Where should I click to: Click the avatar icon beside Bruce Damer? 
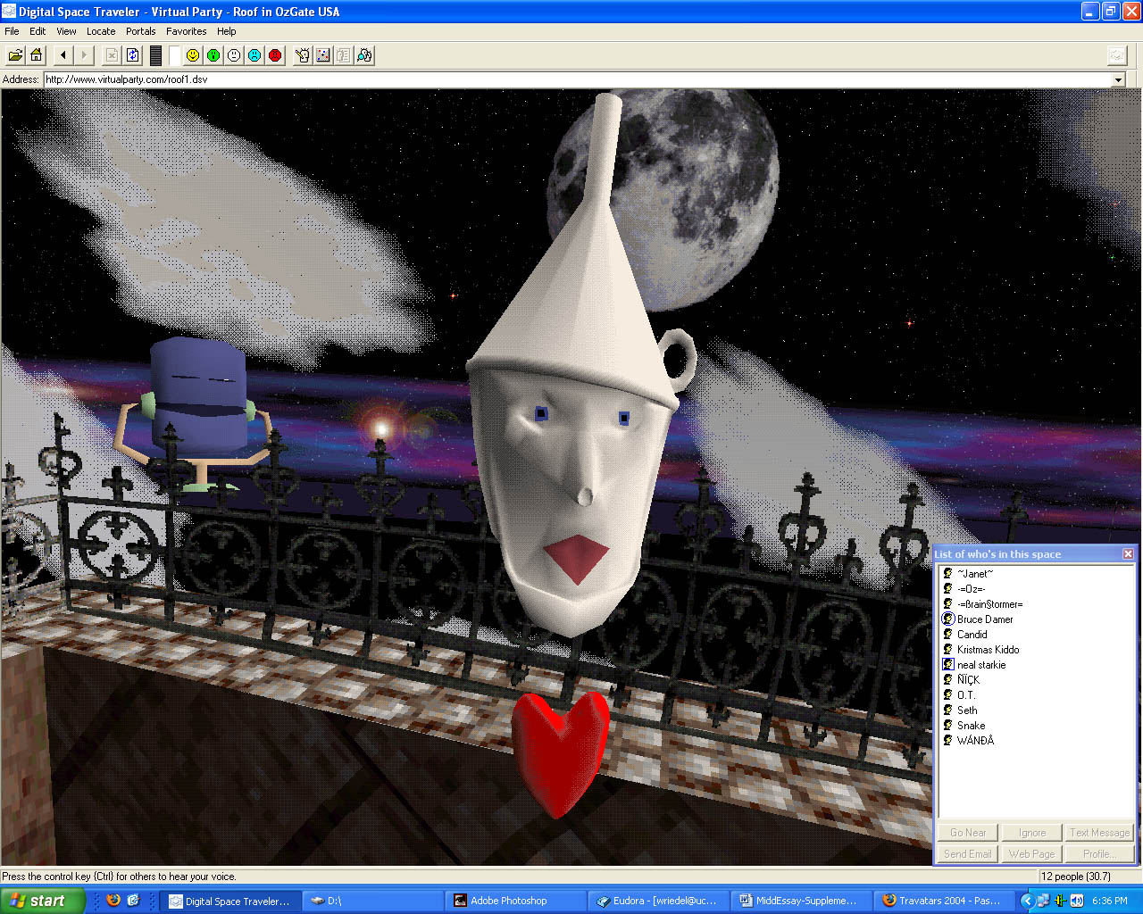pos(948,619)
